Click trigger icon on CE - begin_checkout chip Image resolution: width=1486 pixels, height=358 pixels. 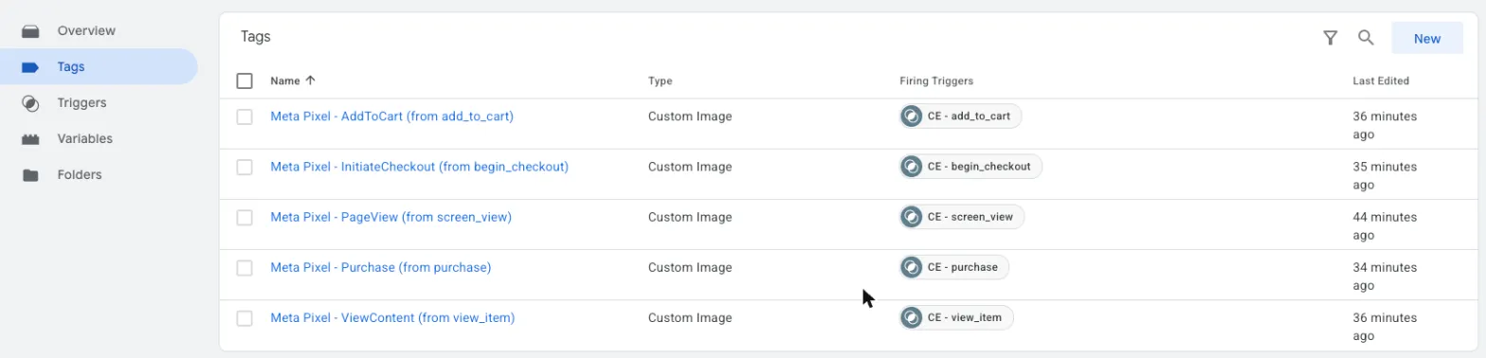(x=912, y=167)
